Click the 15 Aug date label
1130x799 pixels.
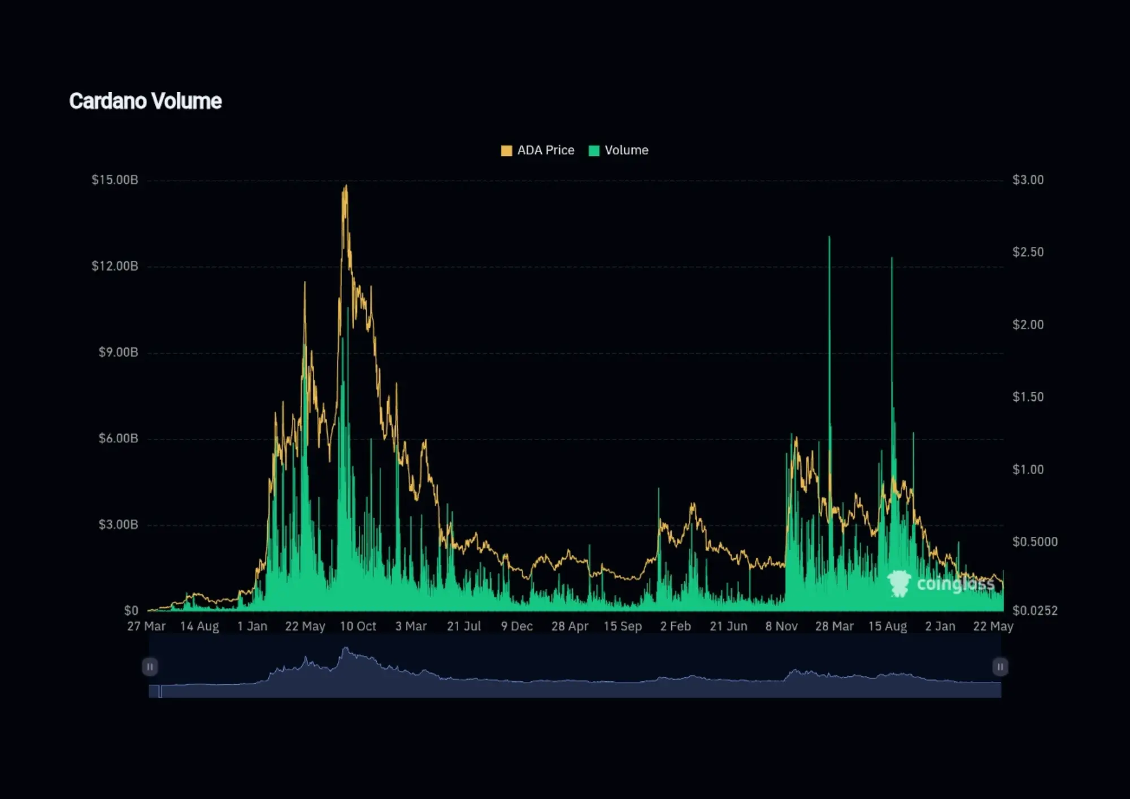[888, 626]
